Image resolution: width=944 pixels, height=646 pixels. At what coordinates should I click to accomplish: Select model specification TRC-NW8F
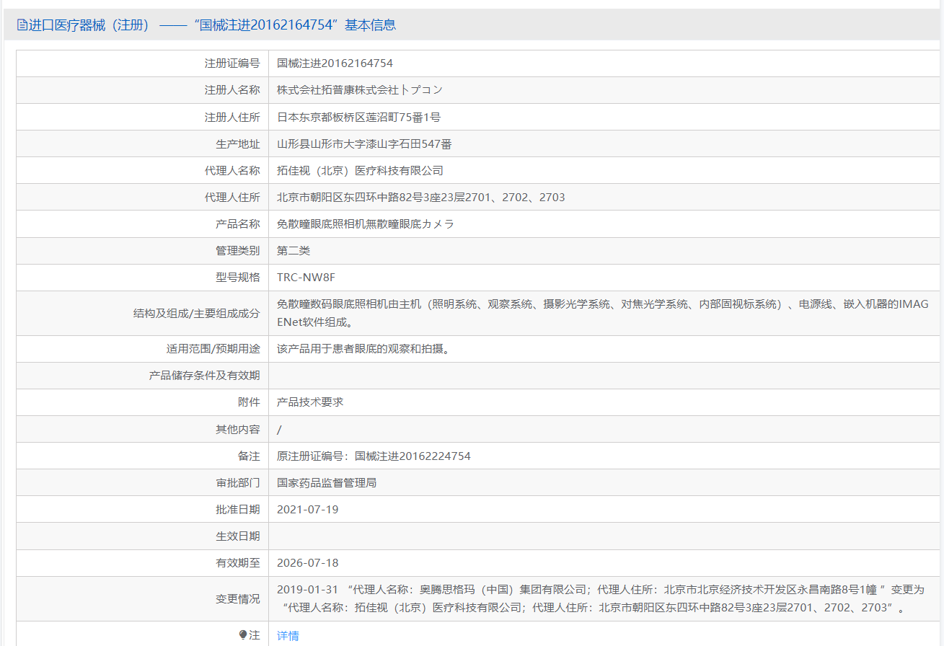pyautogui.click(x=306, y=278)
